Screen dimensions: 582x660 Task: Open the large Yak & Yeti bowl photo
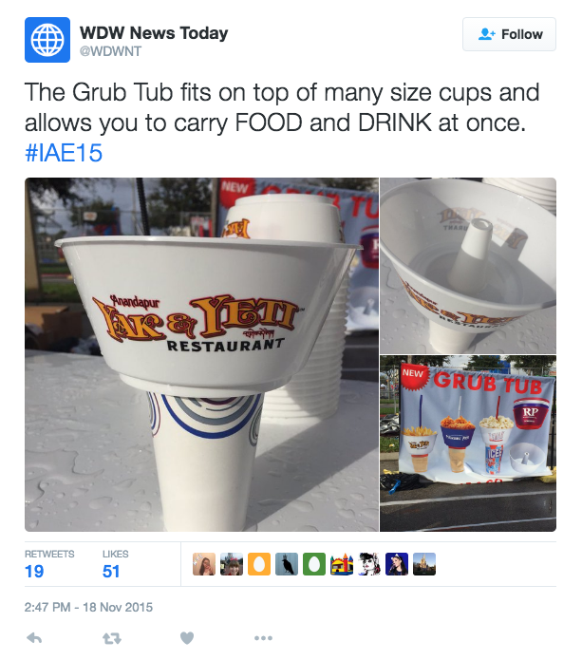(201, 354)
